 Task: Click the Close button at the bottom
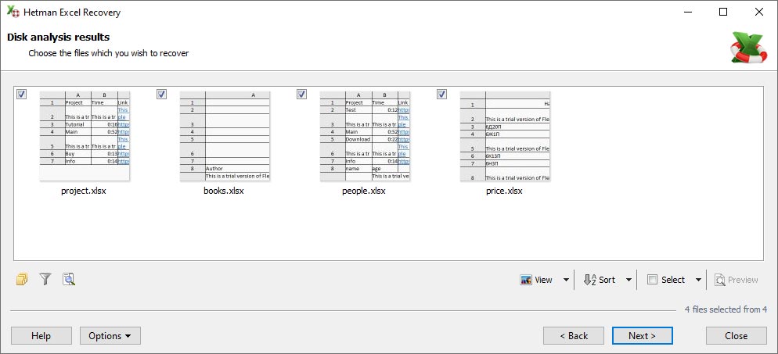(737, 336)
